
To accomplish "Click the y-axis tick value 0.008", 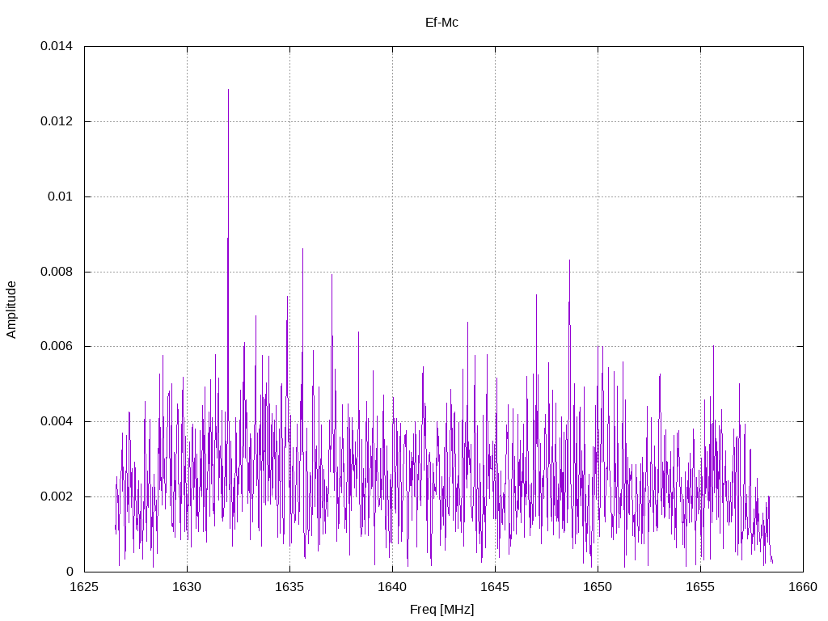I will (57, 272).
